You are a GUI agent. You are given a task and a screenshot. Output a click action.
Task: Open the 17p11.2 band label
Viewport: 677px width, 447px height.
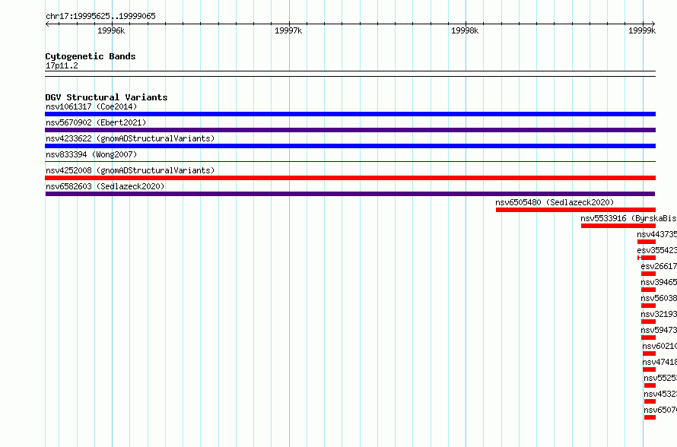(x=62, y=65)
